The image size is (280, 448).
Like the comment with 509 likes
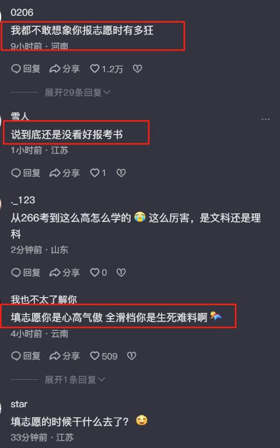104,356
